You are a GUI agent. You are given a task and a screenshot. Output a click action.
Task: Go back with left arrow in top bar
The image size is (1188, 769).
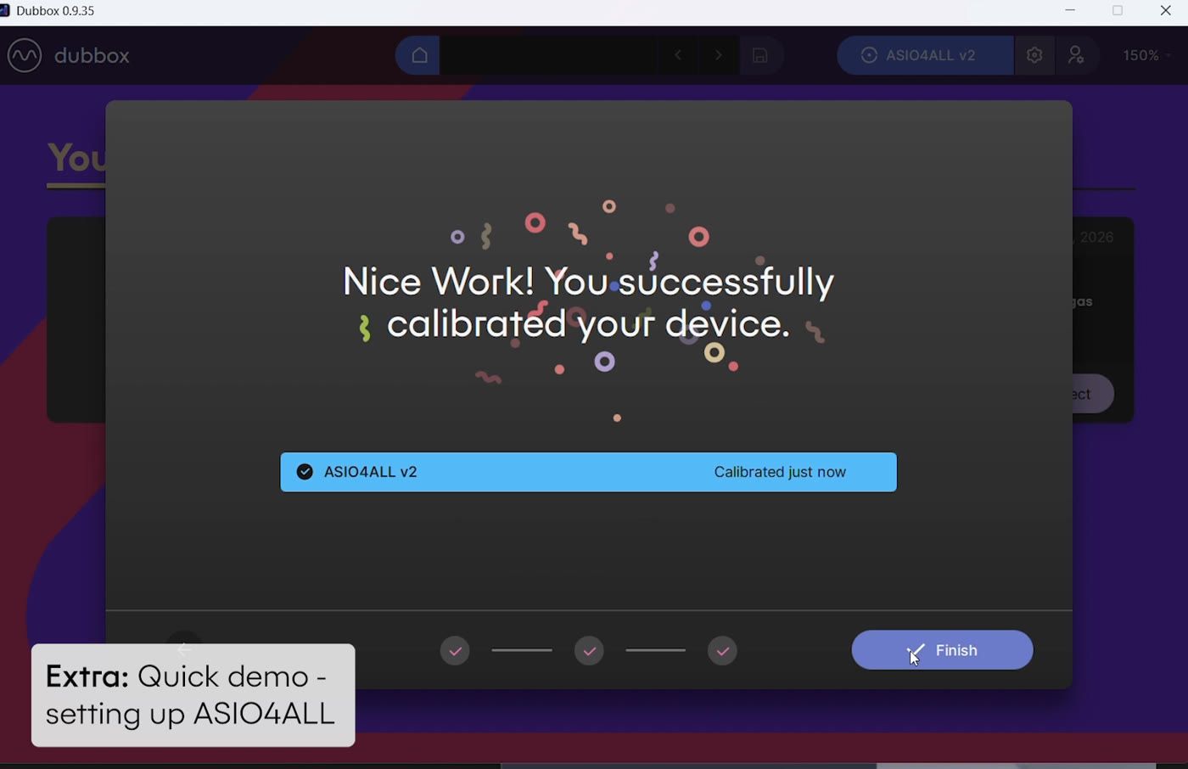[678, 56]
